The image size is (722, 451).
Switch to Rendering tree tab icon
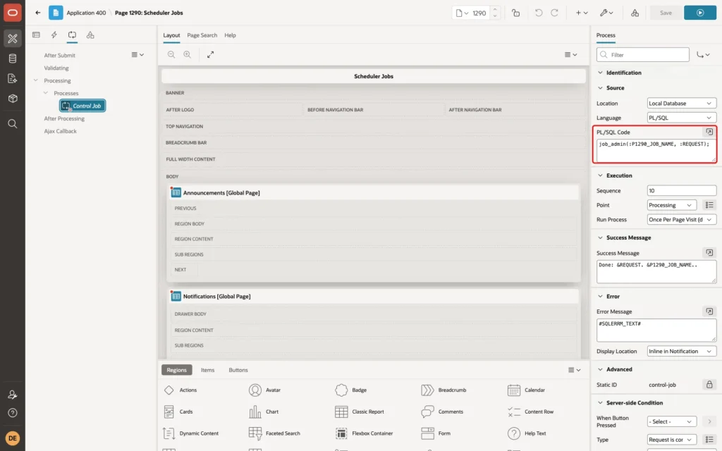tap(37, 35)
